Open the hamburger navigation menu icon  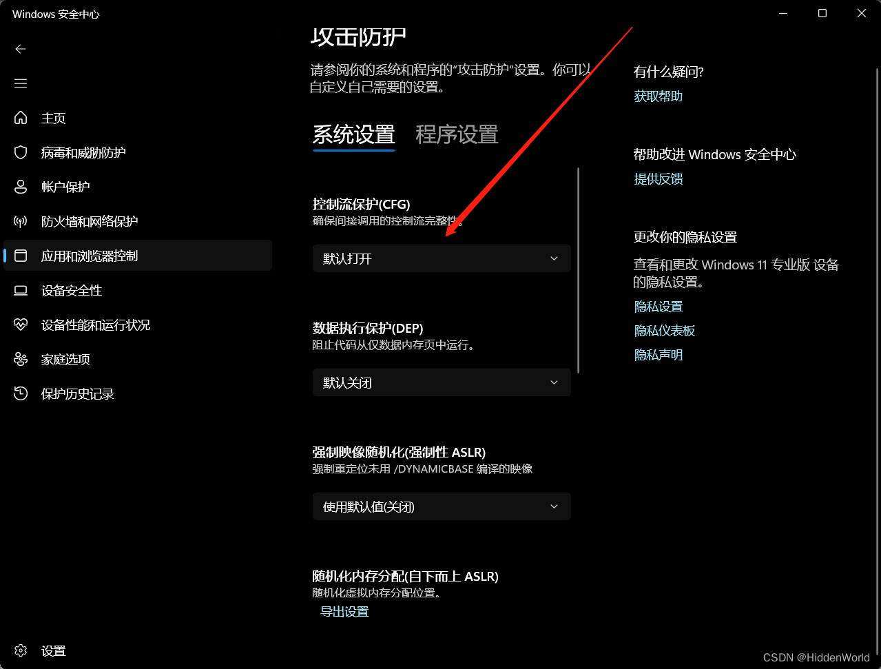[x=21, y=83]
